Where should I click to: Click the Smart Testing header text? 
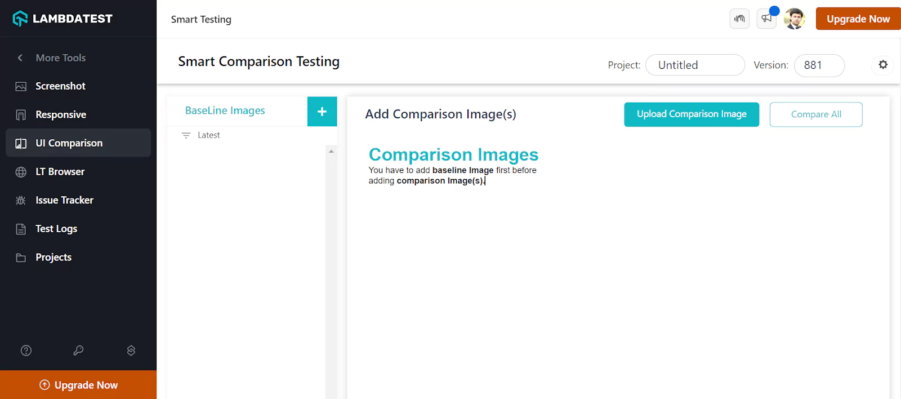[201, 19]
